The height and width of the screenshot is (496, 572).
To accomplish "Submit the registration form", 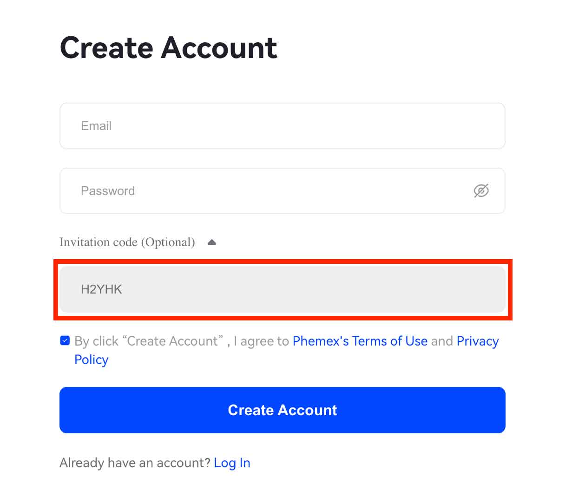I will click(282, 410).
